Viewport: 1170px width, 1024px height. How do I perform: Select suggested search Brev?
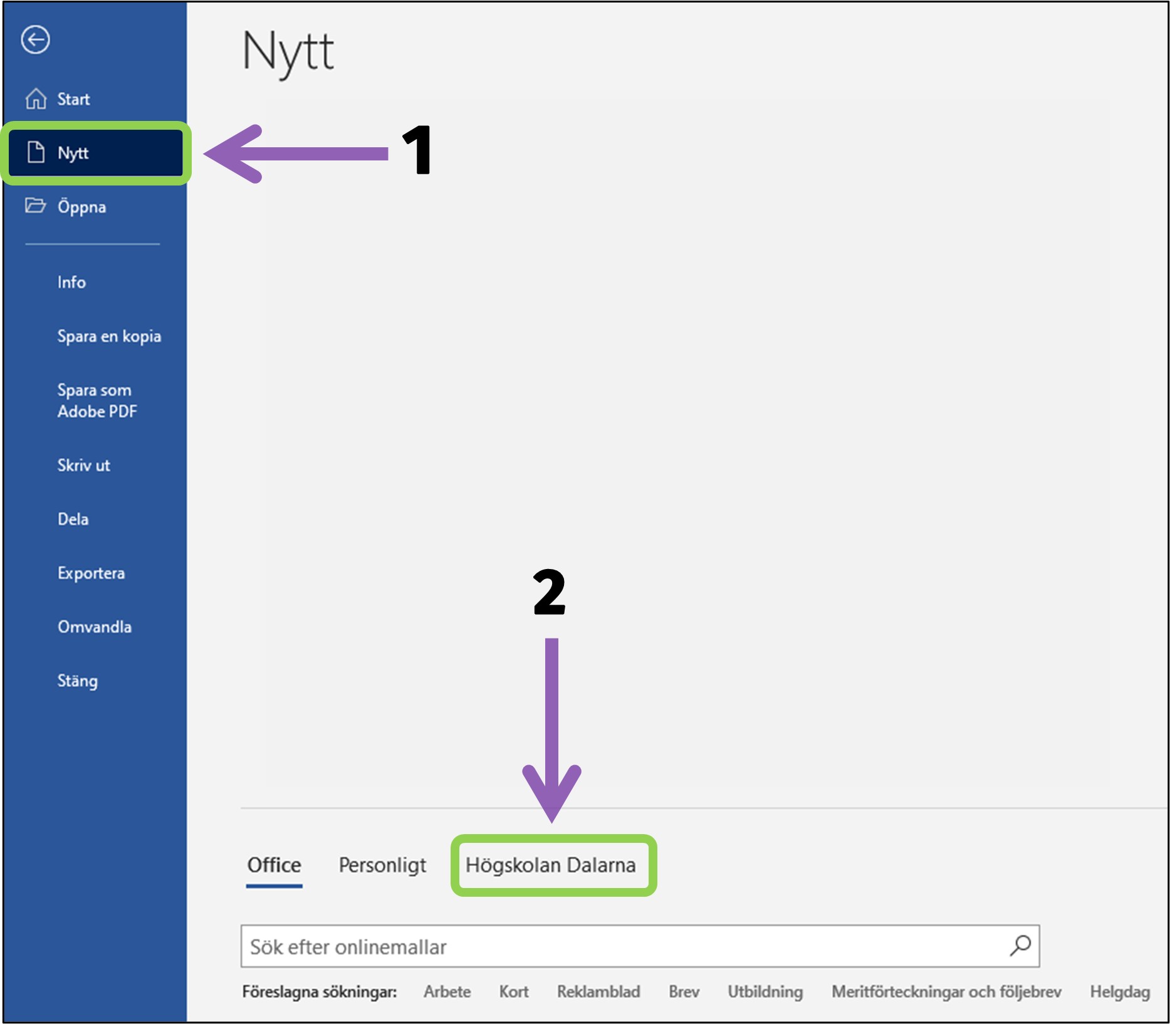tap(684, 992)
